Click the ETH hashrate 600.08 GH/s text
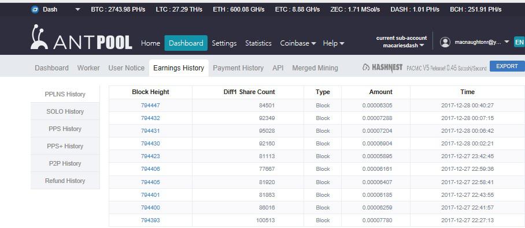Viewport: 525px width, 228px height. 238,9
